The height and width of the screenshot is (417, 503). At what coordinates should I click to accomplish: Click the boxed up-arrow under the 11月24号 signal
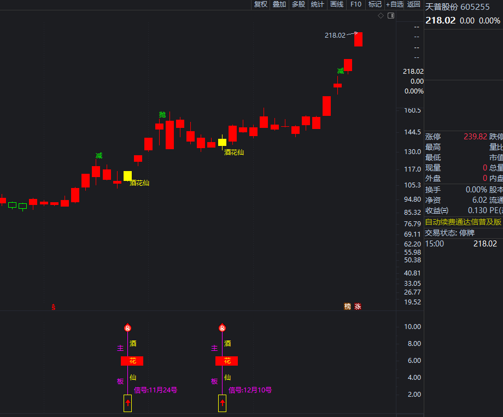(127, 403)
